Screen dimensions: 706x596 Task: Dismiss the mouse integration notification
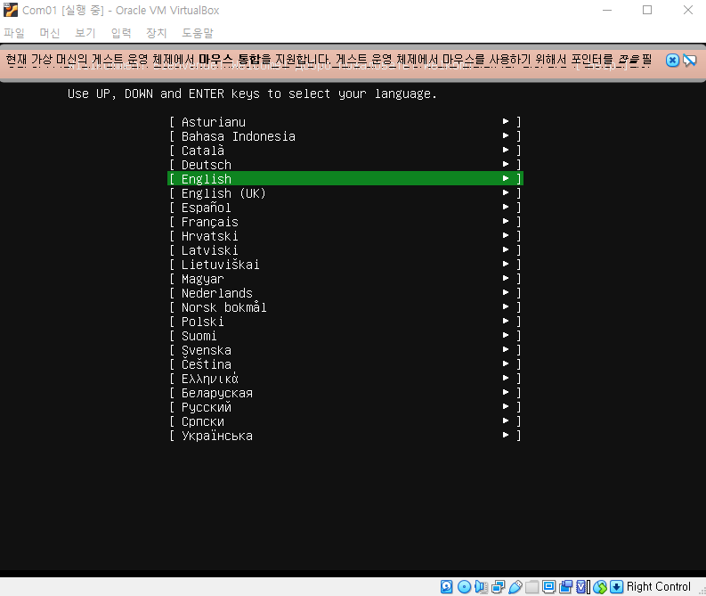(672, 61)
